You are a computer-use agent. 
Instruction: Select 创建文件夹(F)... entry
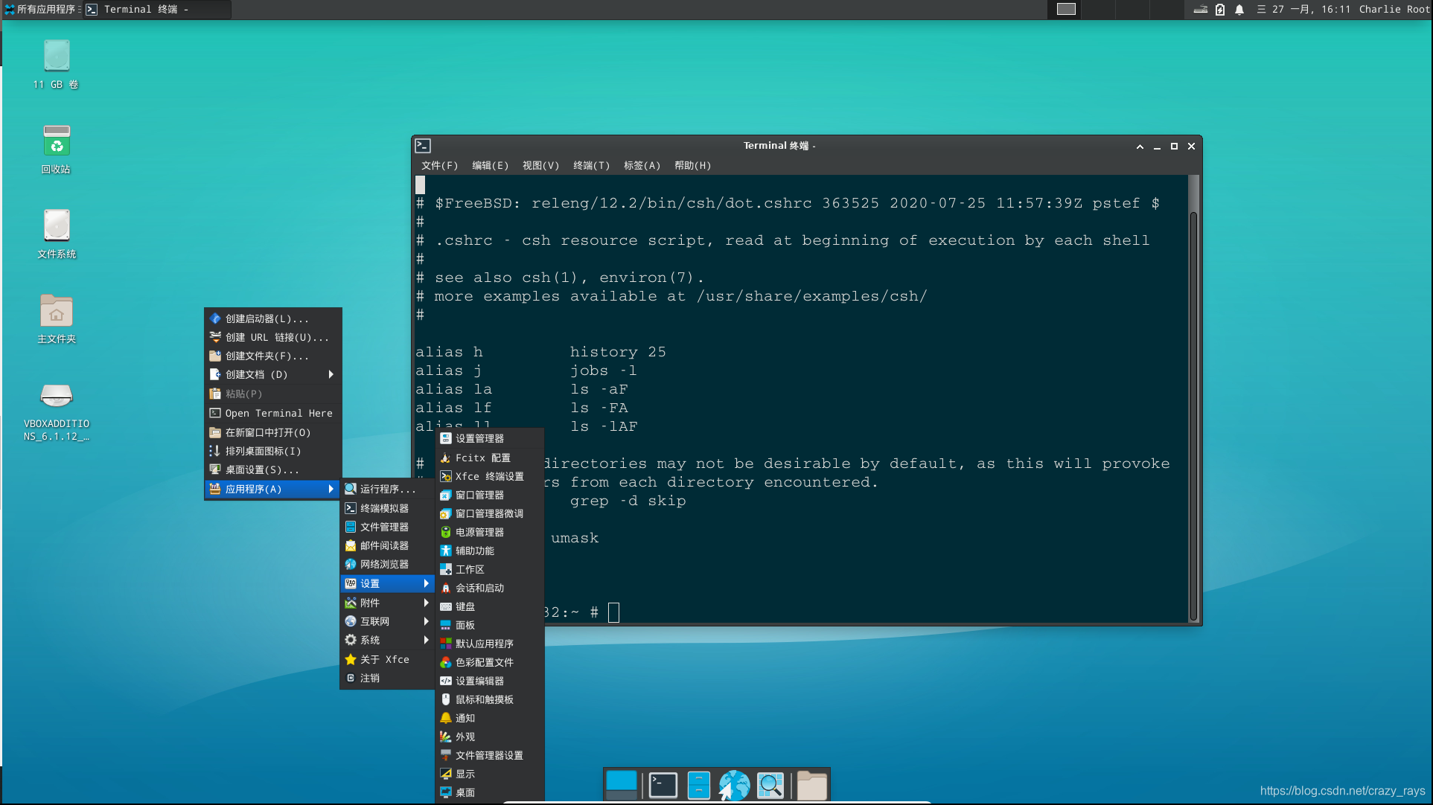coord(273,356)
